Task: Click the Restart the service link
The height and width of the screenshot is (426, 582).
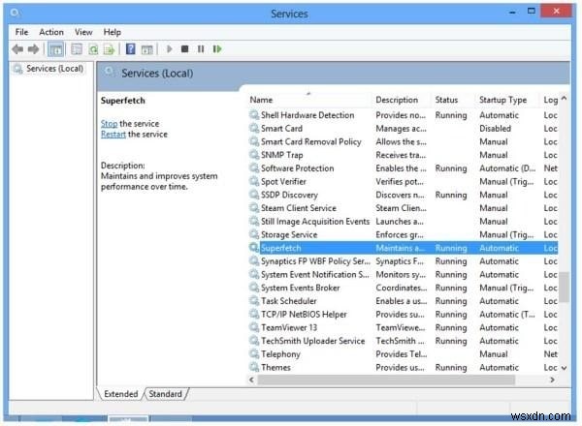Action: (113, 135)
